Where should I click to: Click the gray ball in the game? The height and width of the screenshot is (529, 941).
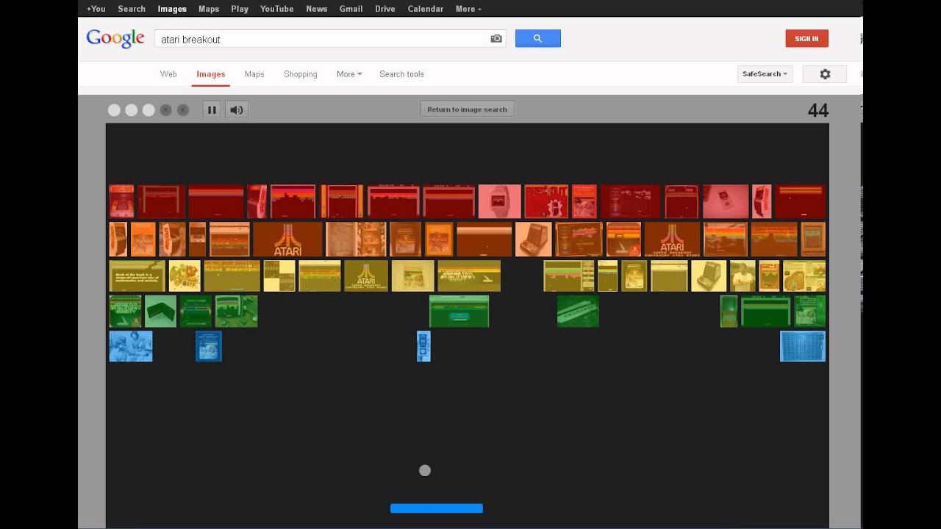coord(425,470)
